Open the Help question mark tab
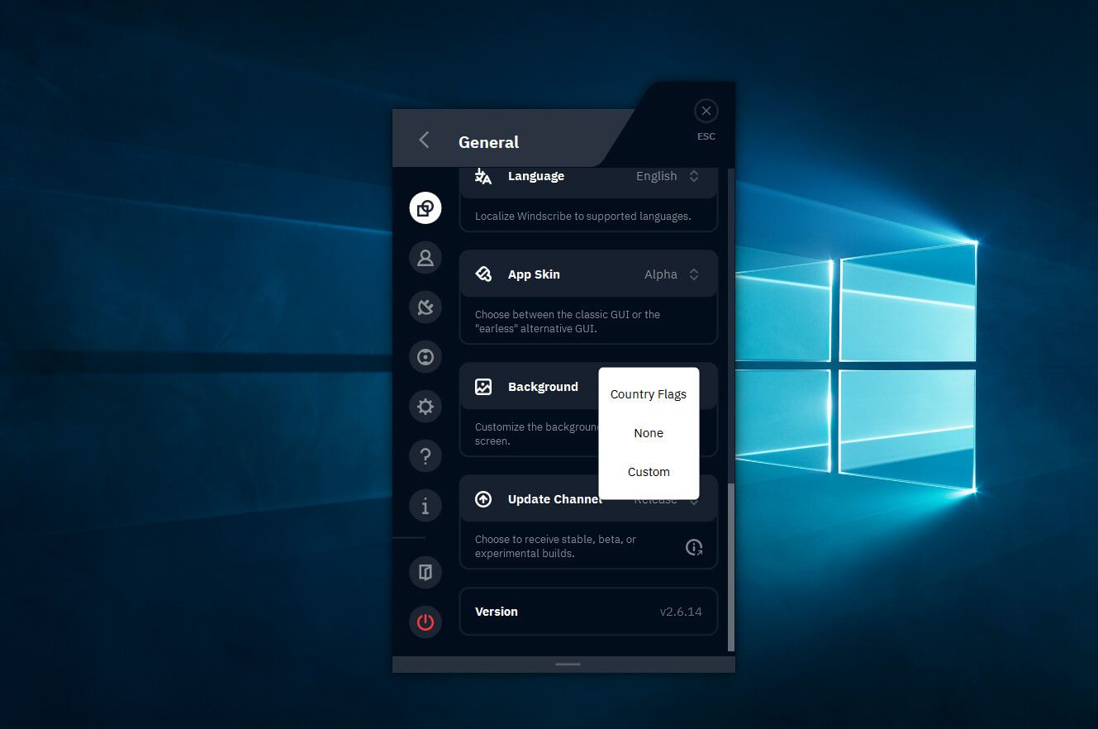 425,456
